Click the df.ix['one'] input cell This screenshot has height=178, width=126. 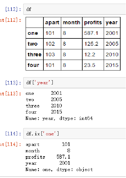coord(74,133)
